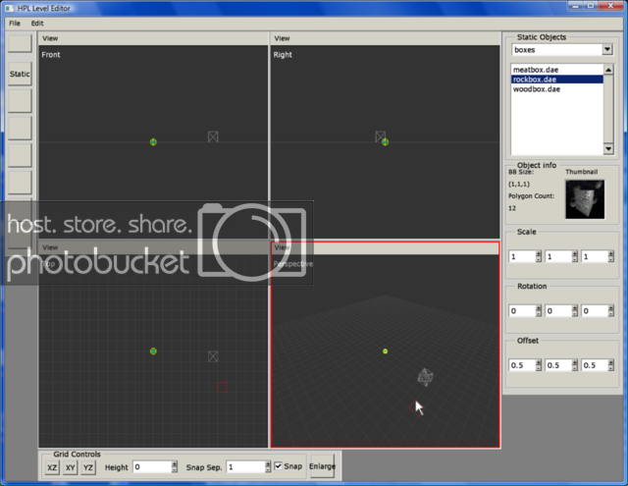Viewport: 628px width, 486px height.
Task: Select meatbox.dae in the object list
Action: (534, 70)
